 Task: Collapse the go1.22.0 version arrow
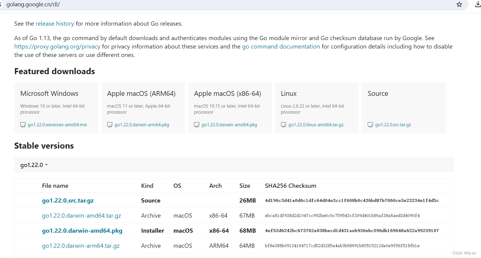click(46, 165)
